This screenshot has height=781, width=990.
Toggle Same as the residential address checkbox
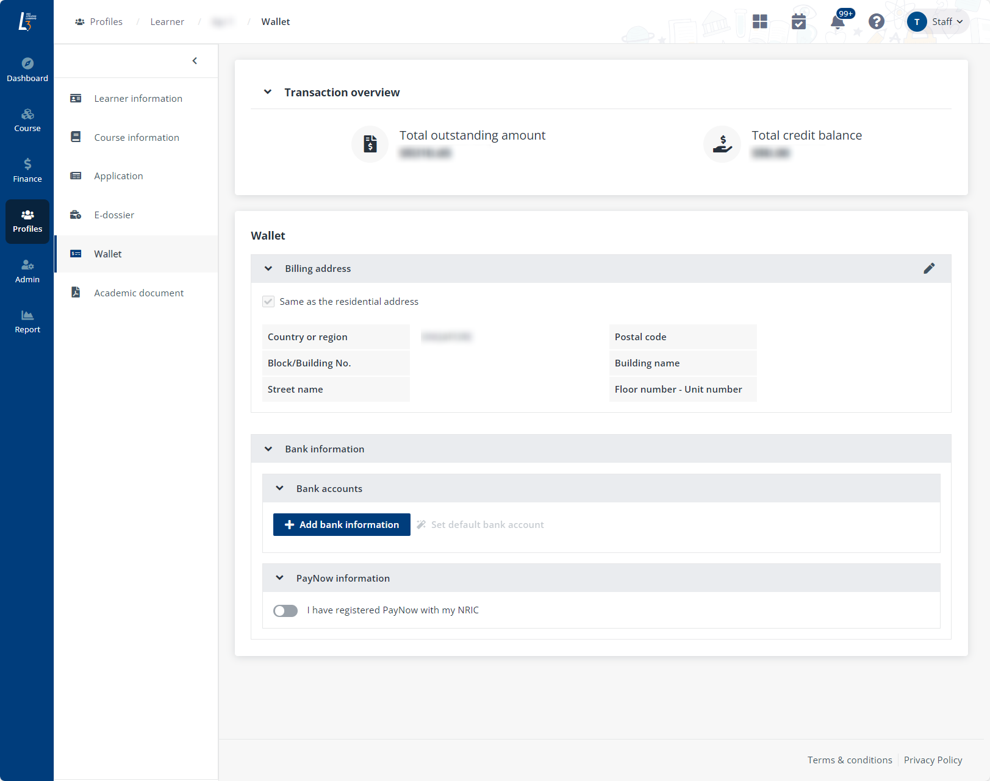[x=268, y=302]
